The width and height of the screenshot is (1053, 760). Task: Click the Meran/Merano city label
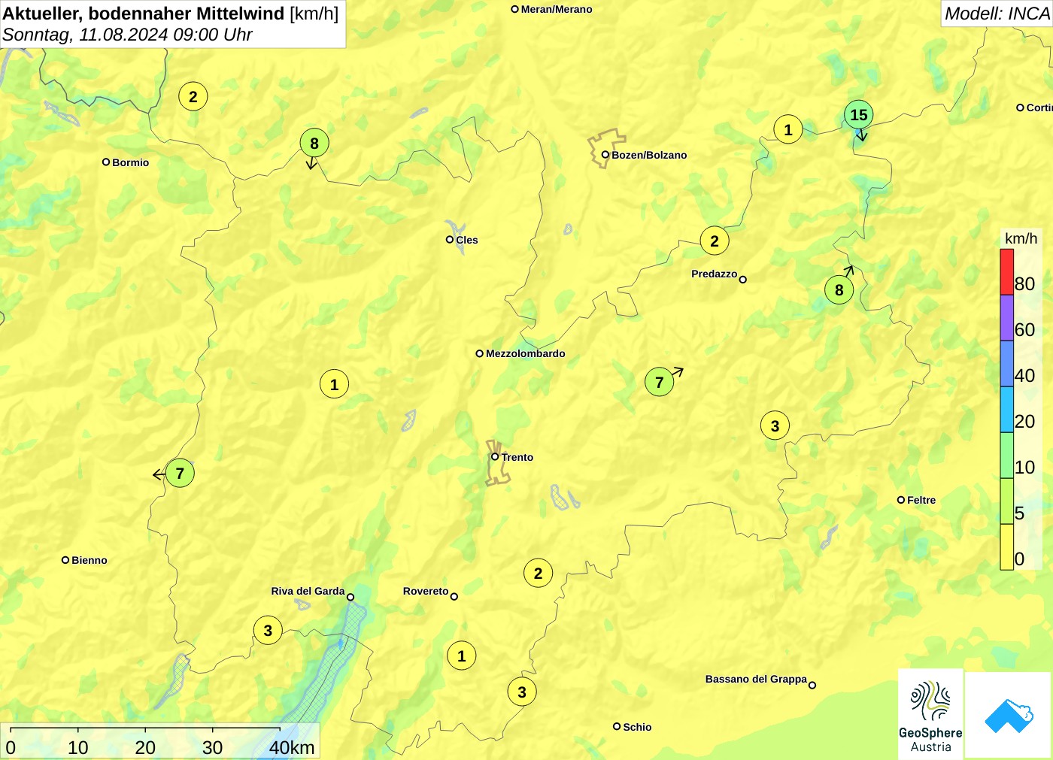point(557,9)
